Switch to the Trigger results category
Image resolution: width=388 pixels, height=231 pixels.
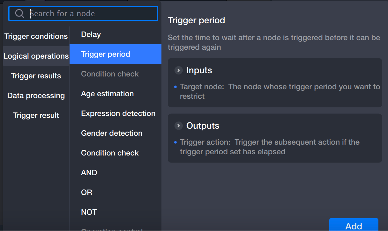pyautogui.click(x=36, y=76)
